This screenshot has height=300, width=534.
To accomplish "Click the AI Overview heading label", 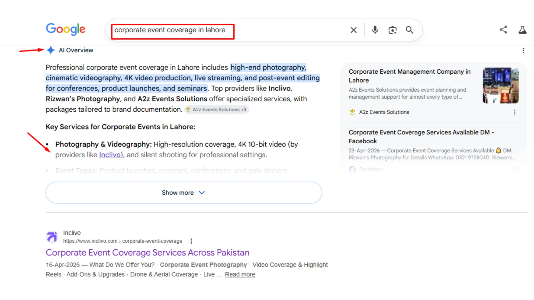I will point(76,50).
